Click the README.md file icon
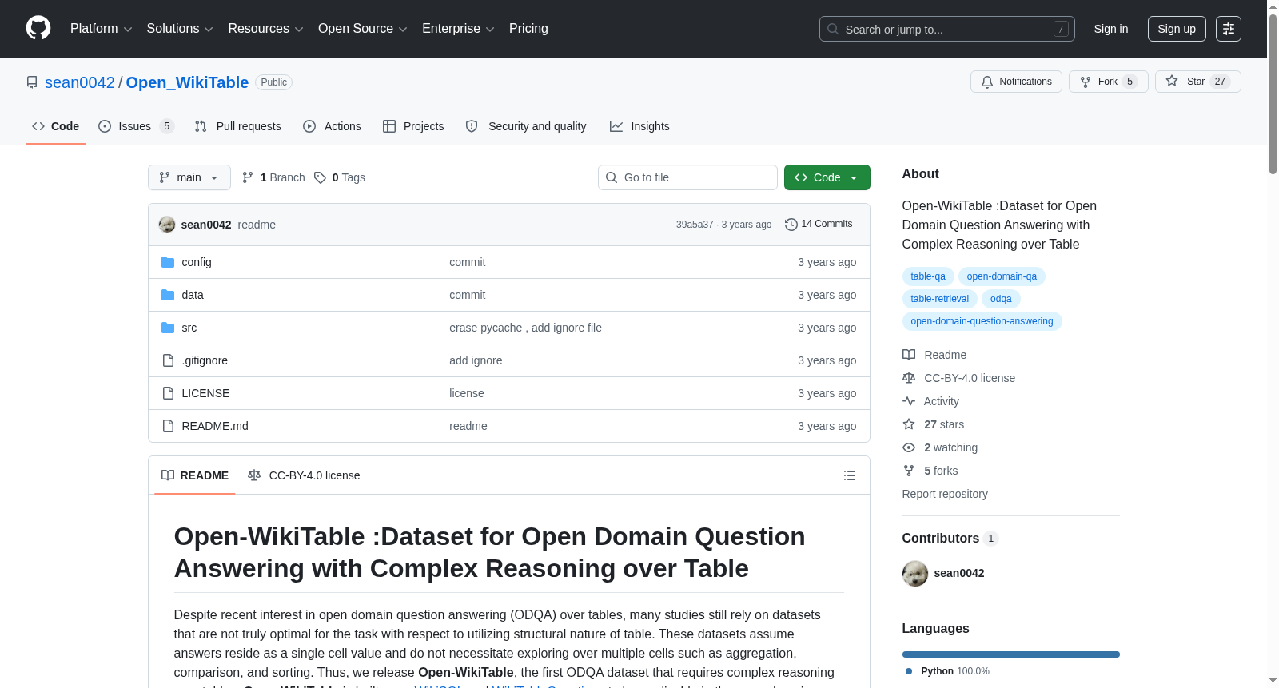The width and height of the screenshot is (1279, 688). [x=168, y=426]
